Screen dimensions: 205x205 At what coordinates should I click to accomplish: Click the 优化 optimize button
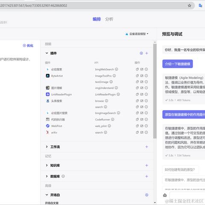(x=28, y=46)
